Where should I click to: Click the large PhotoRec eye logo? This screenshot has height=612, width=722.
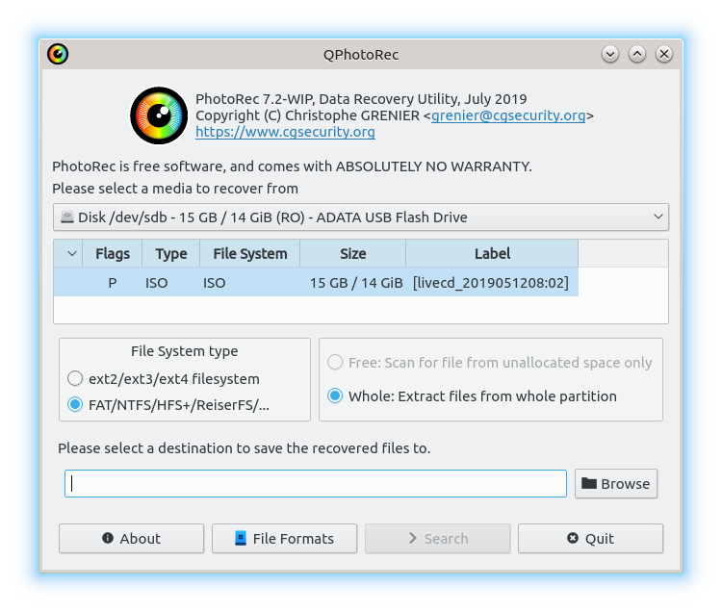pyautogui.click(x=159, y=115)
